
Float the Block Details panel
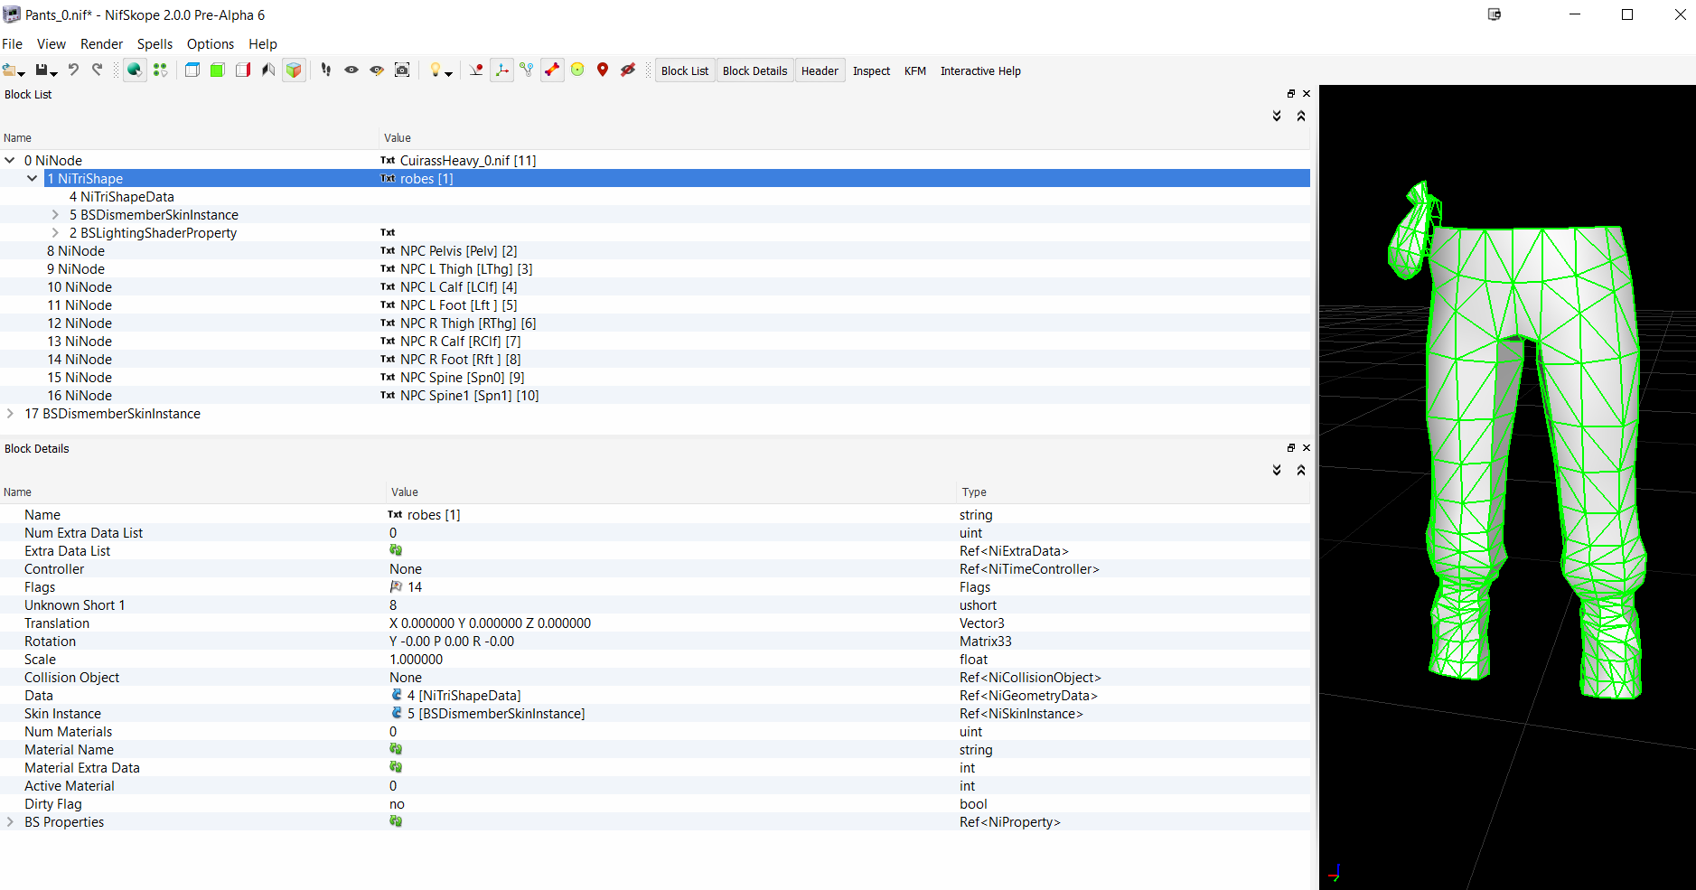pyautogui.click(x=1291, y=448)
